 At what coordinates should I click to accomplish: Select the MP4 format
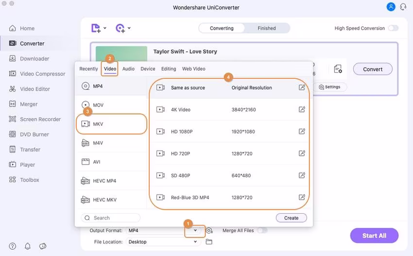pos(111,86)
